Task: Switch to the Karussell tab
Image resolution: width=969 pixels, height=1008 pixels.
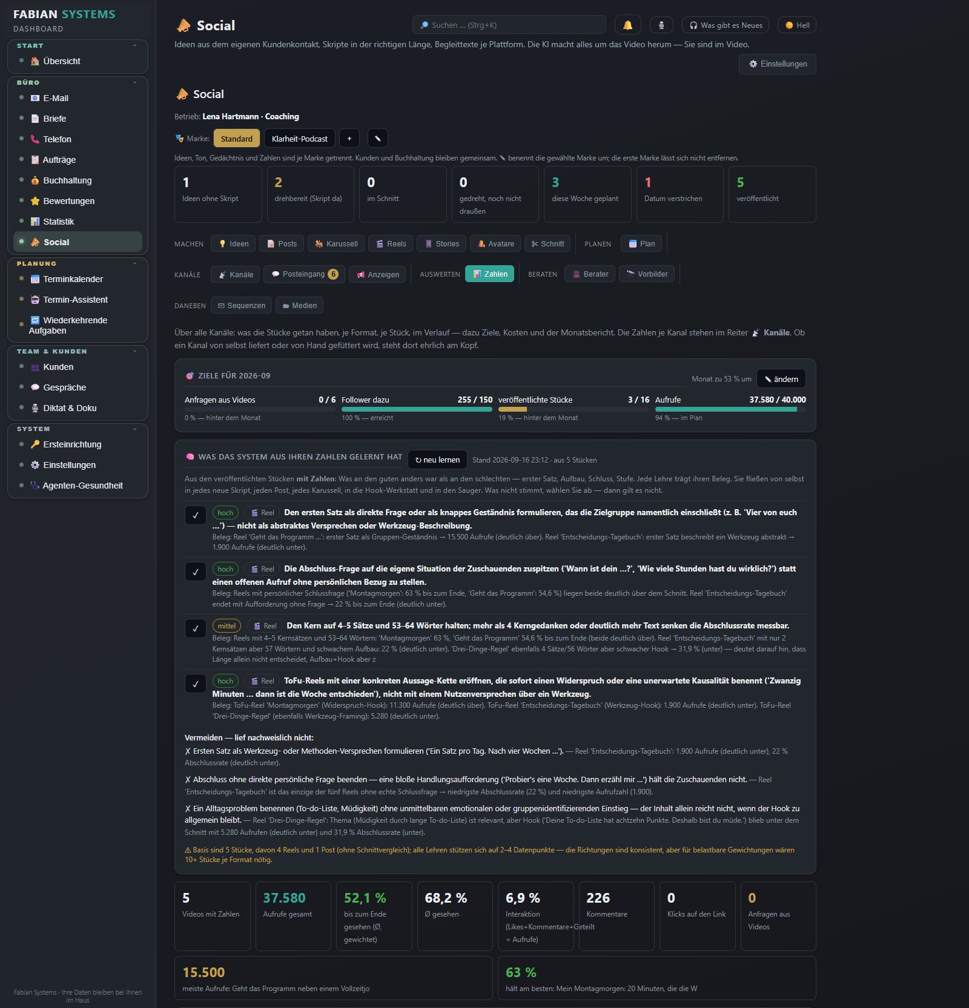Action: pos(336,243)
